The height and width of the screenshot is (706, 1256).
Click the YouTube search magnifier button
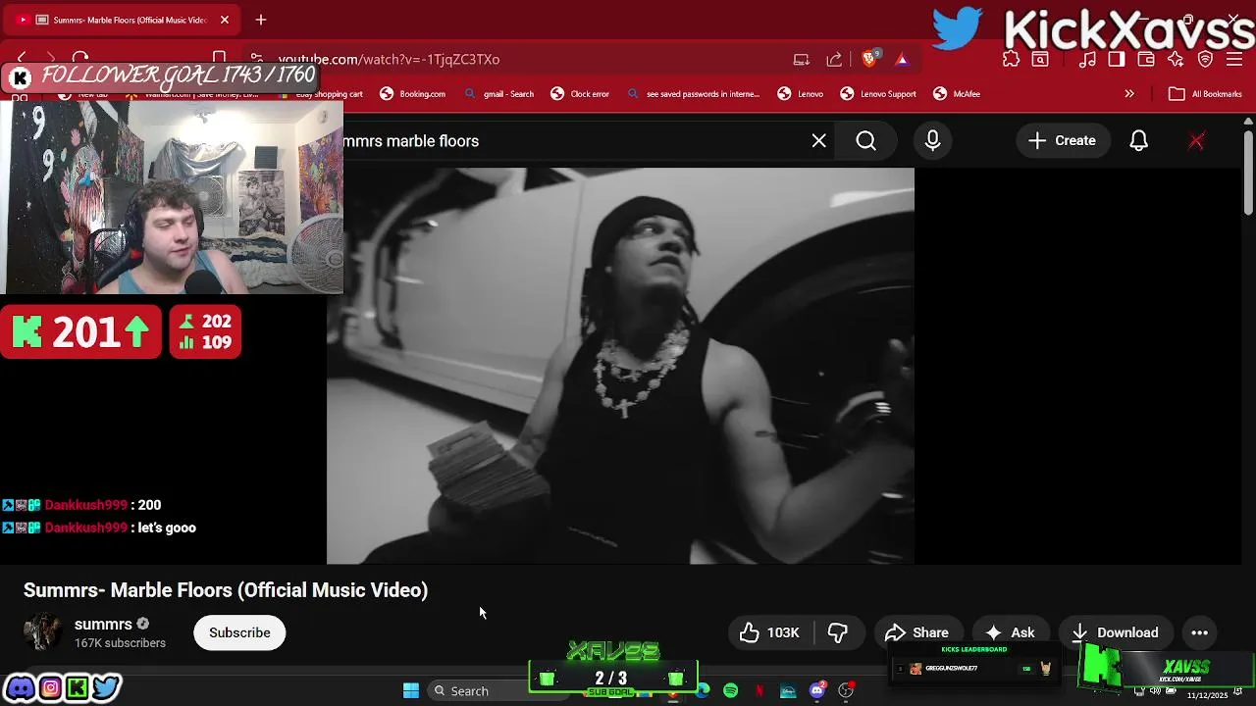pyautogui.click(x=866, y=141)
